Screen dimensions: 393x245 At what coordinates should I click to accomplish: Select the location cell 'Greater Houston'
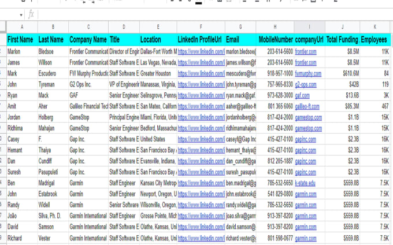[158, 74]
